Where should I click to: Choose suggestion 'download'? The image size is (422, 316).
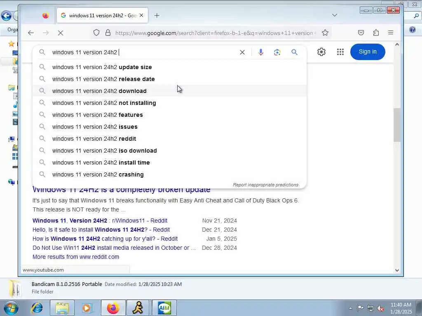tap(169, 91)
